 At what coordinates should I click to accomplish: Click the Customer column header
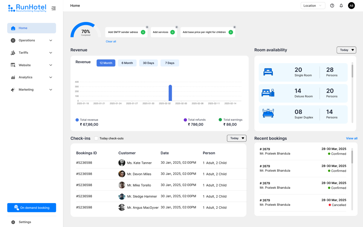(x=127, y=153)
